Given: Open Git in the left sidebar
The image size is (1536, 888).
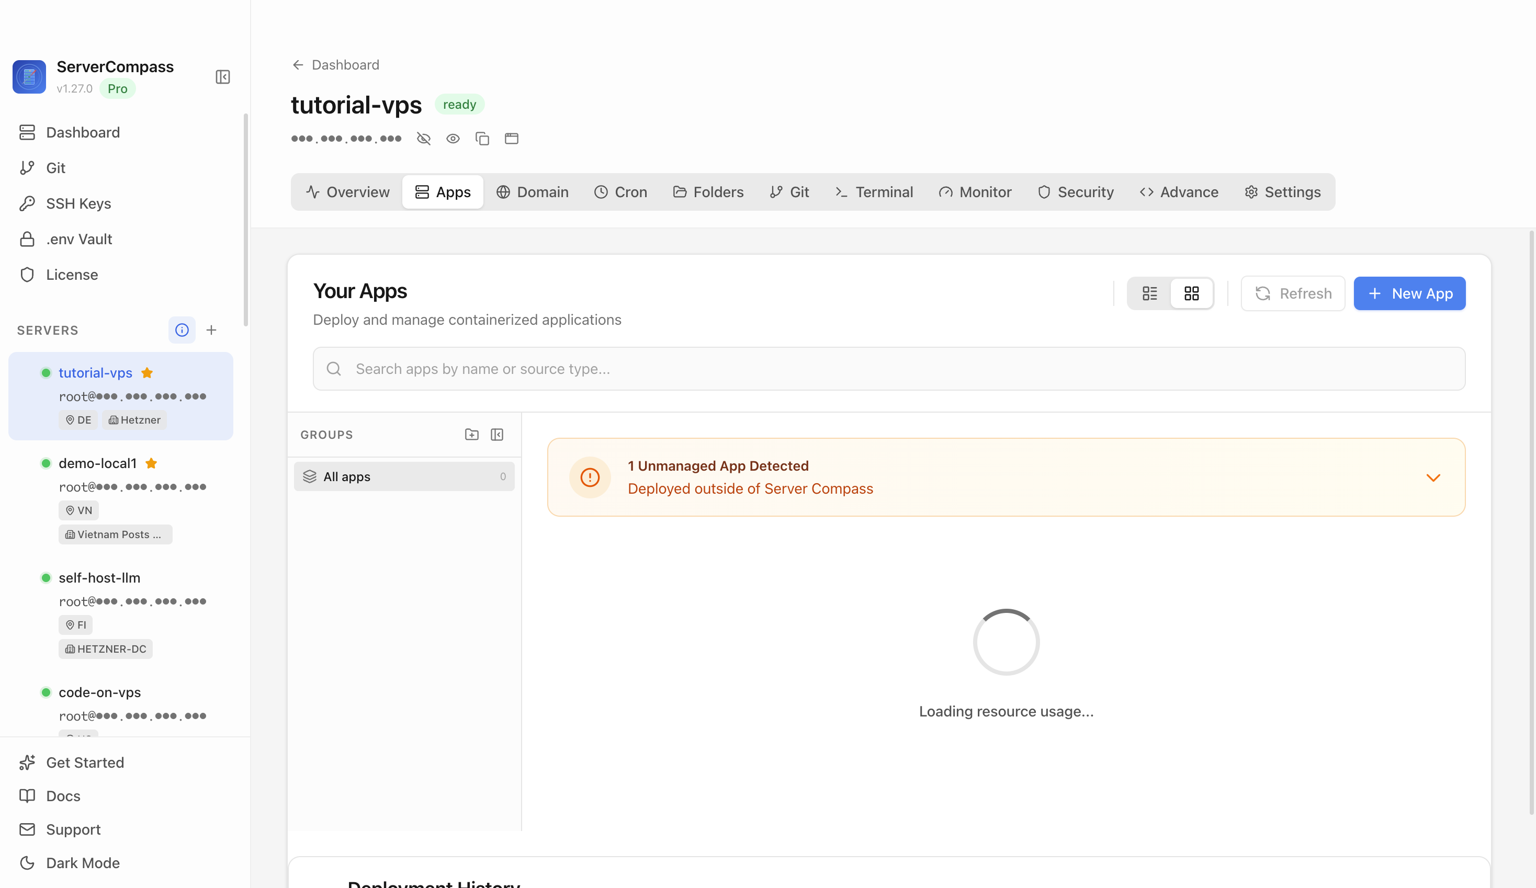Looking at the screenshot, I should [x=43, y=167].
